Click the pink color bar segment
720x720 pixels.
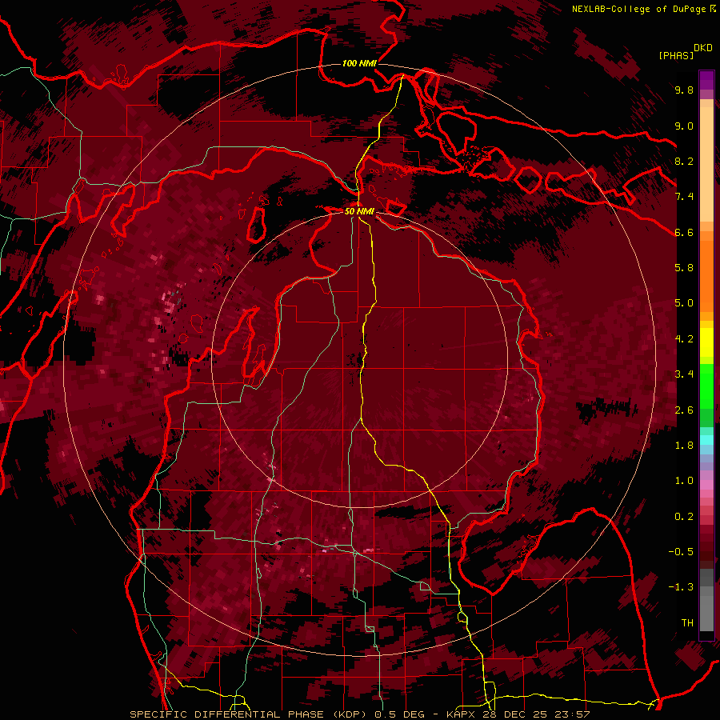point(706,485)
